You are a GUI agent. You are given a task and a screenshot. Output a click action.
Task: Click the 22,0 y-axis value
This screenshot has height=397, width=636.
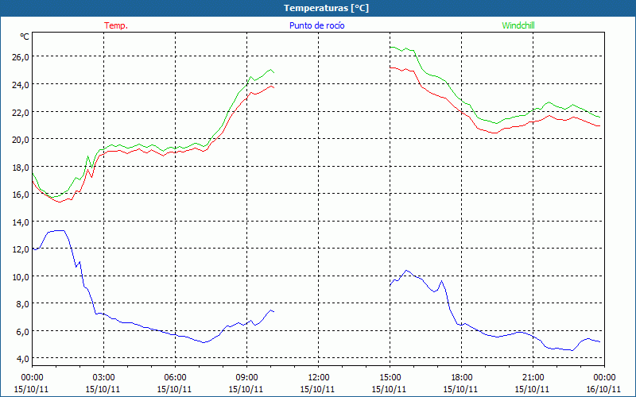pyautogui.click(x=21, y=112)
